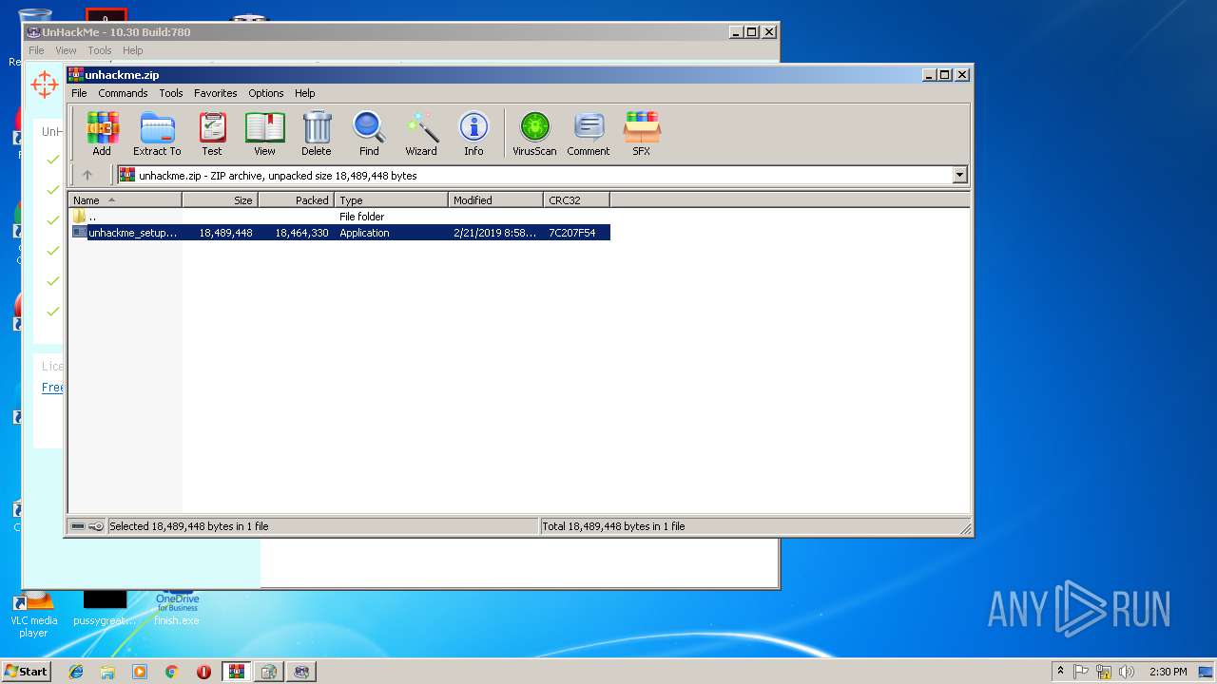The width and height of the screenshot is (1217, 684).
Task: Open Help menu in UnHackMe window
Action: [x=133, y=50]
